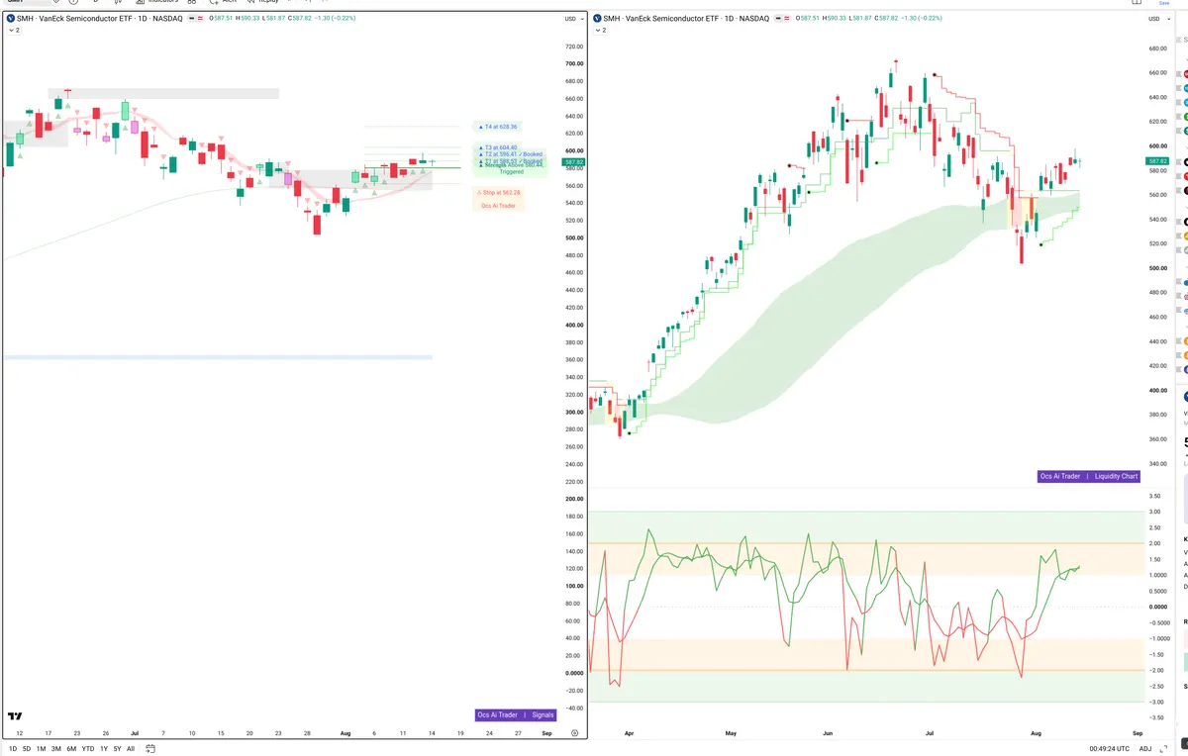Select the 3M time range

pyautogui.click(x=56, y=748)
